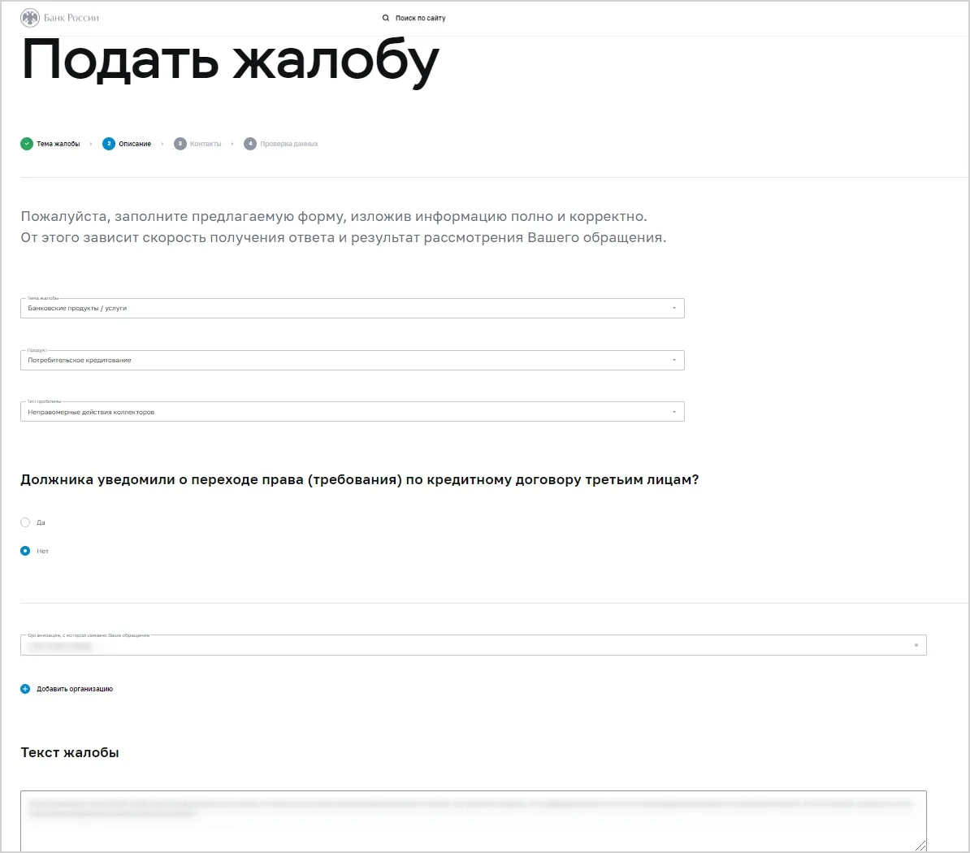The image size is (970, 853).
Task: Click the Банк России home link text
Action: tap(71, 18)
